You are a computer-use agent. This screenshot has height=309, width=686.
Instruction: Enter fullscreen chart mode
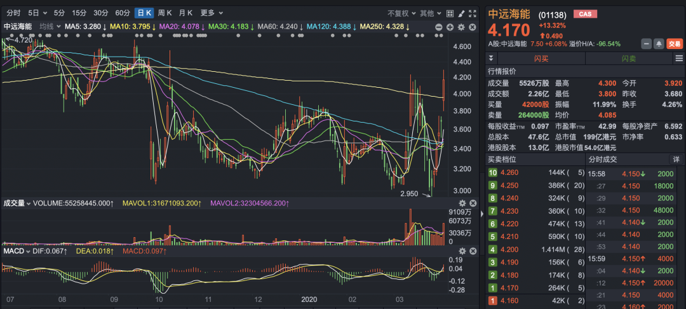[473, 13]
